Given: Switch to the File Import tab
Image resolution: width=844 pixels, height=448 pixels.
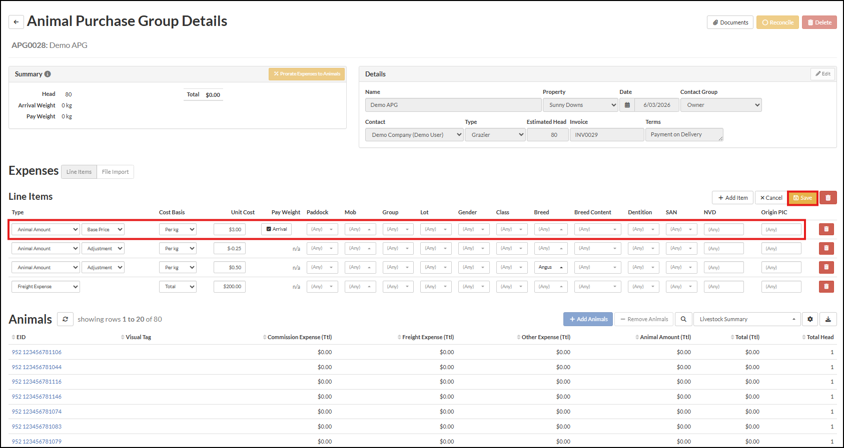Looking at the screenshot, I should (115, 172).
